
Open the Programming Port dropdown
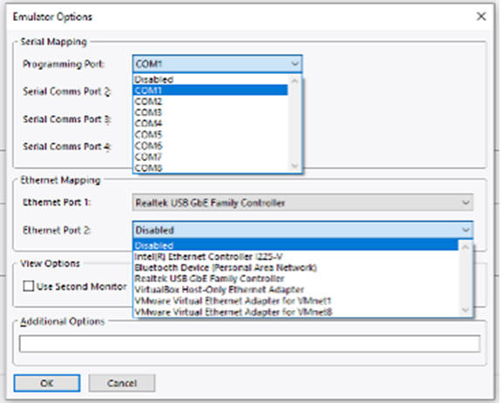click(217, 64)
